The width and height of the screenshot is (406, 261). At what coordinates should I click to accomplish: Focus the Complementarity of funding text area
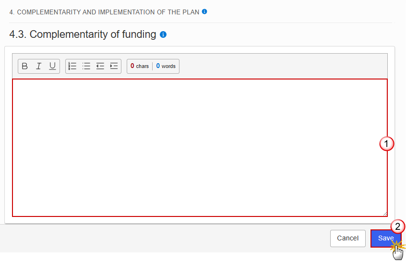pyautogui.click(x=200, y=148)
